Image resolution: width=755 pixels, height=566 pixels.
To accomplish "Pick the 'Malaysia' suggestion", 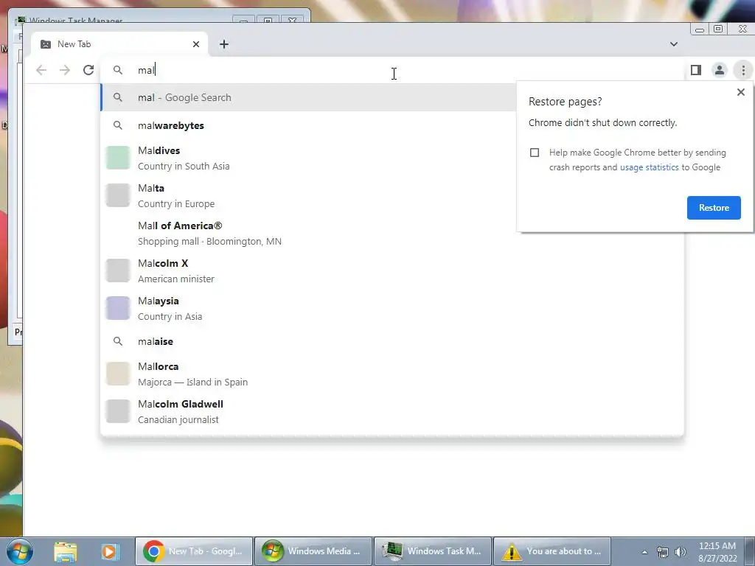I will click(x=392, y=308).
